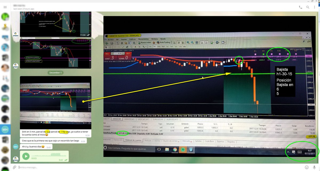
Task: Click the paperclip attachment icon in Telegram
Action: pos(15,167)
